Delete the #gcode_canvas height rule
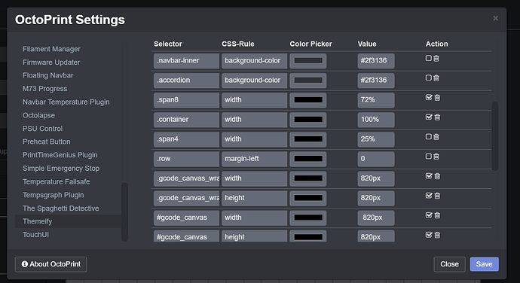520x283 pixels. point(437,235)
